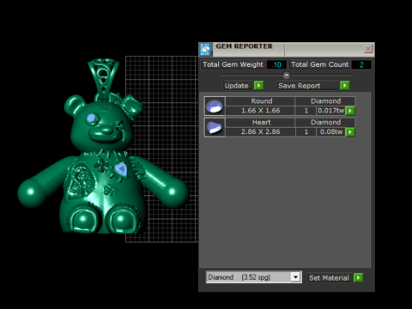Select the Heart gem thumbnail
The width and height of the screenshot is (412, 309).
pos(215,127)
